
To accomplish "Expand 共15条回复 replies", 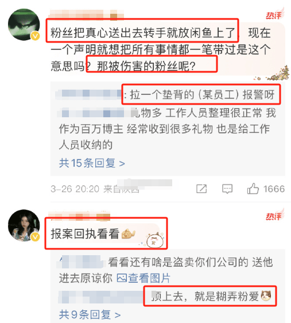I will [x=92, y=163].
